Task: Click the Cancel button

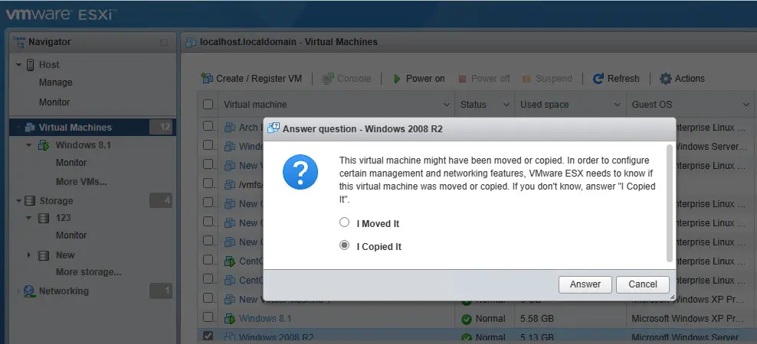Action: 643,284
